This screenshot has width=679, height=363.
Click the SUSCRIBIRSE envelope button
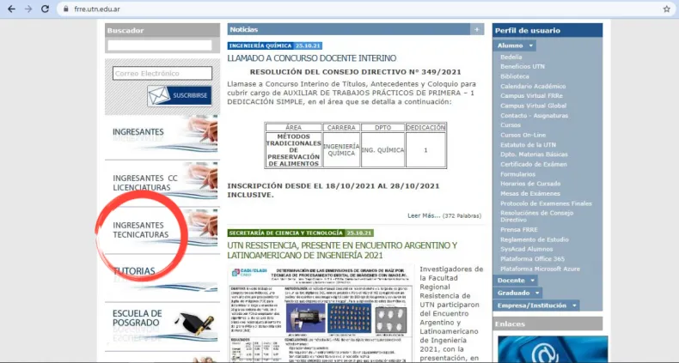click(179, 94)
